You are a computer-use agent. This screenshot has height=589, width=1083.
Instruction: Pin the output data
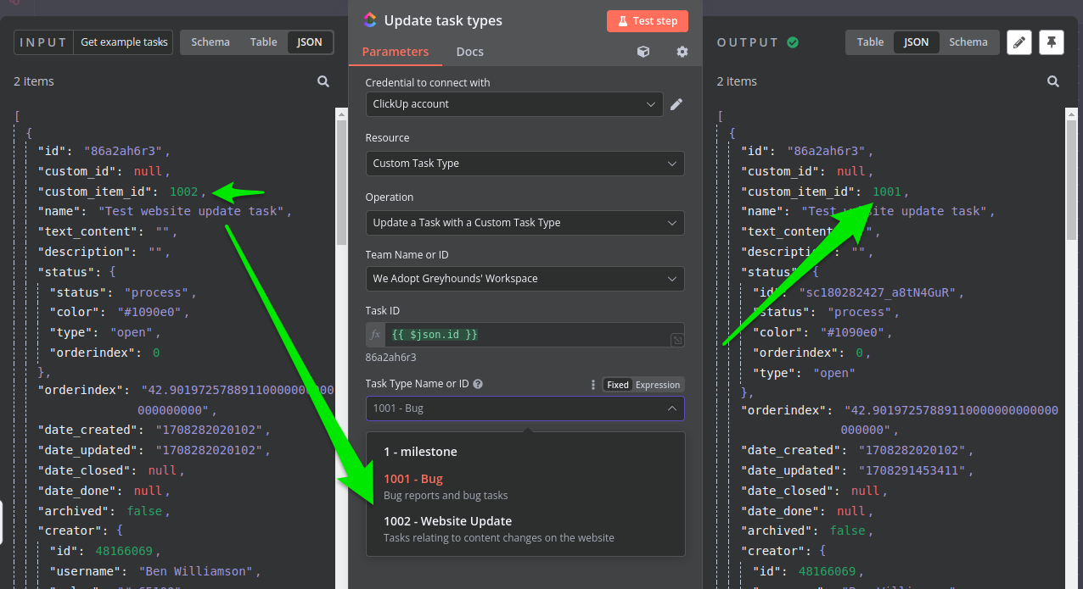click(x=1052, y=42)
